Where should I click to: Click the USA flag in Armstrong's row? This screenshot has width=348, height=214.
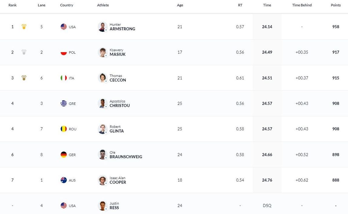64,27
